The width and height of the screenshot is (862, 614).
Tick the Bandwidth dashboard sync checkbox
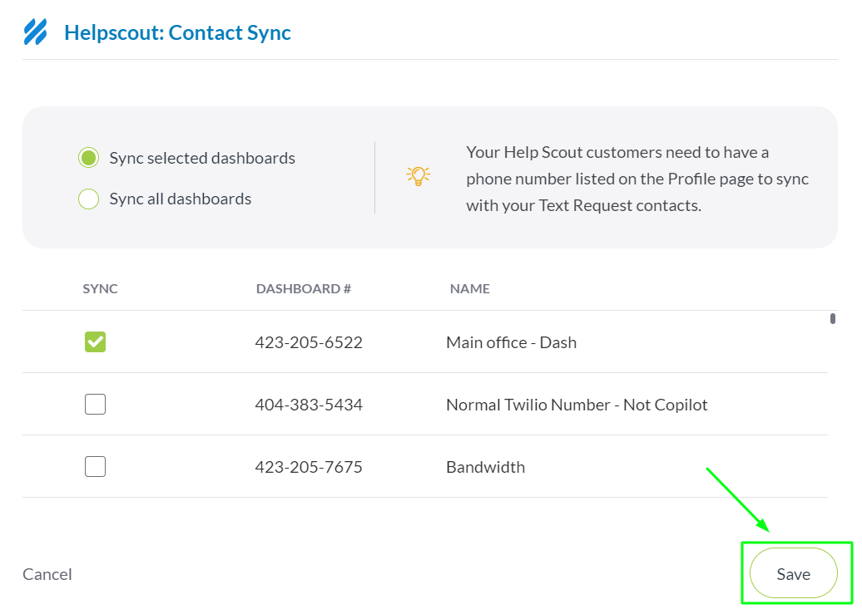(x=96, y=467)
